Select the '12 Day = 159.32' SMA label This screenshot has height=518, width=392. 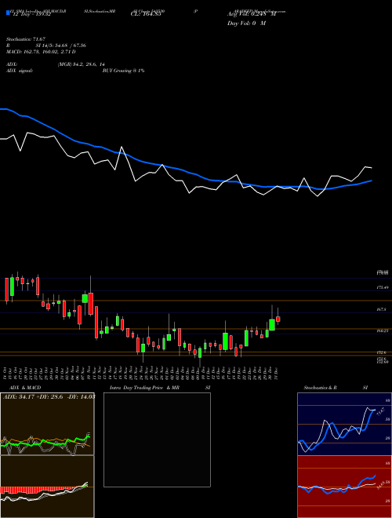(31, 14)
